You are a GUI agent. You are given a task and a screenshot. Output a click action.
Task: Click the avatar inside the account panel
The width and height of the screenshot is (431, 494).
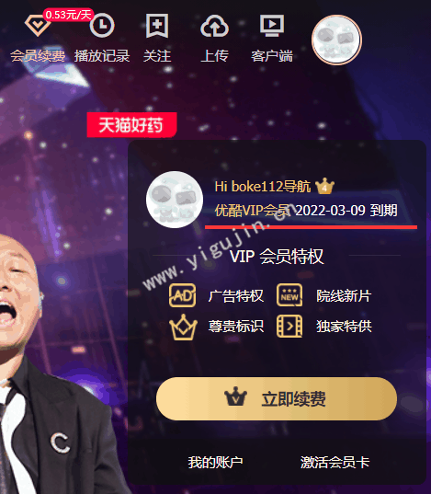pos(175,200)
